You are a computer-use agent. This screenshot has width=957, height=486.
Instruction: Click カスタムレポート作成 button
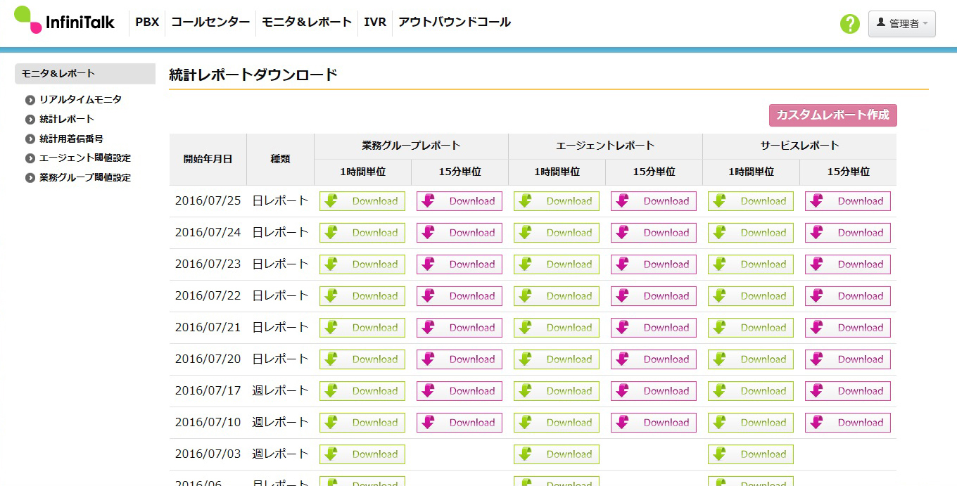tap(832, 115)
